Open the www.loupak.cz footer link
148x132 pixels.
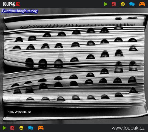click(128, 128)
